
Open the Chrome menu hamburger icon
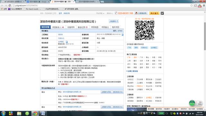coord(204,5)
